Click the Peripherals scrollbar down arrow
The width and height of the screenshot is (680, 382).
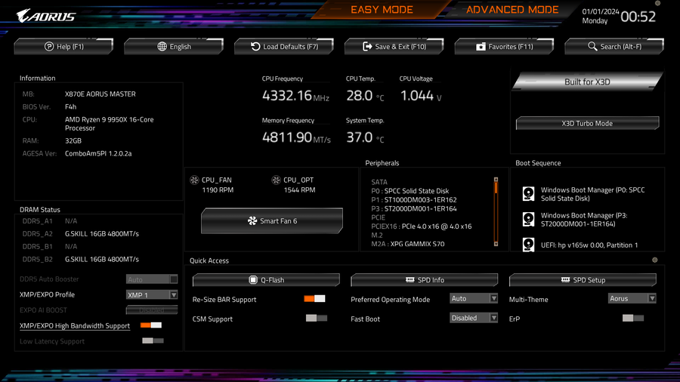[496, 244]
